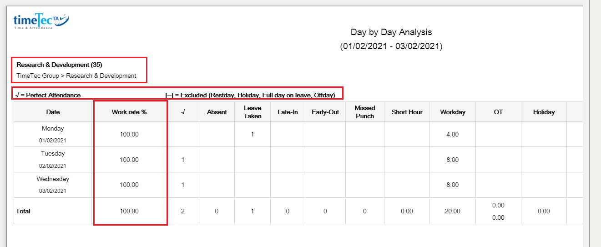This screenshot has width=601, height=247.
Task: Click the Short Hour column header
Action: [x=407, y=112]
